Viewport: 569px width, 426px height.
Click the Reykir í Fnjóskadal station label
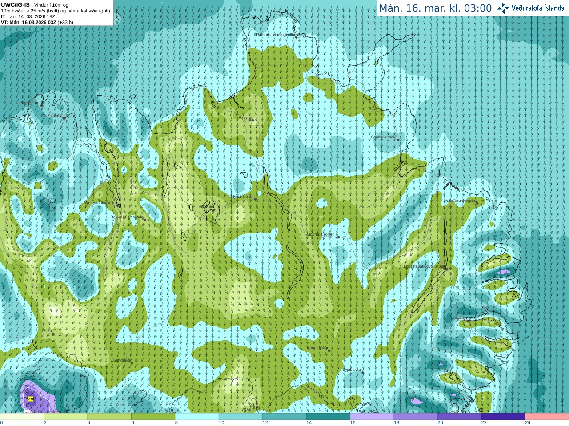[127, 217]
